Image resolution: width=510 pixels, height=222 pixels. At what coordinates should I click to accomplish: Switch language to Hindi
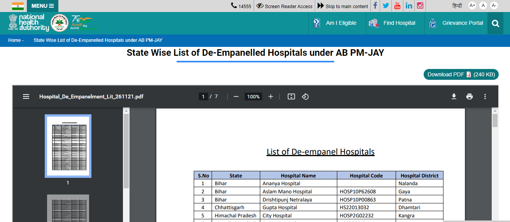(x=457, y=6)
